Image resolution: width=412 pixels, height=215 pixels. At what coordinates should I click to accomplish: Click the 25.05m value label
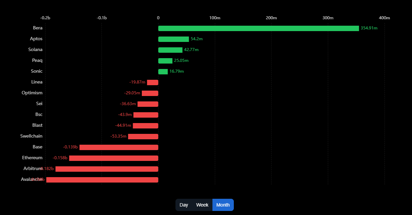(x=181, y=61)
